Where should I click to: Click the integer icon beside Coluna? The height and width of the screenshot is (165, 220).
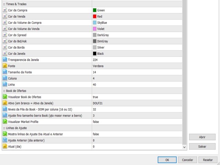5,78
